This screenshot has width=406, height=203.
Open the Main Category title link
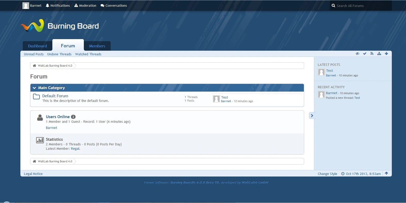pyautogui.click(x=51, y=88)
